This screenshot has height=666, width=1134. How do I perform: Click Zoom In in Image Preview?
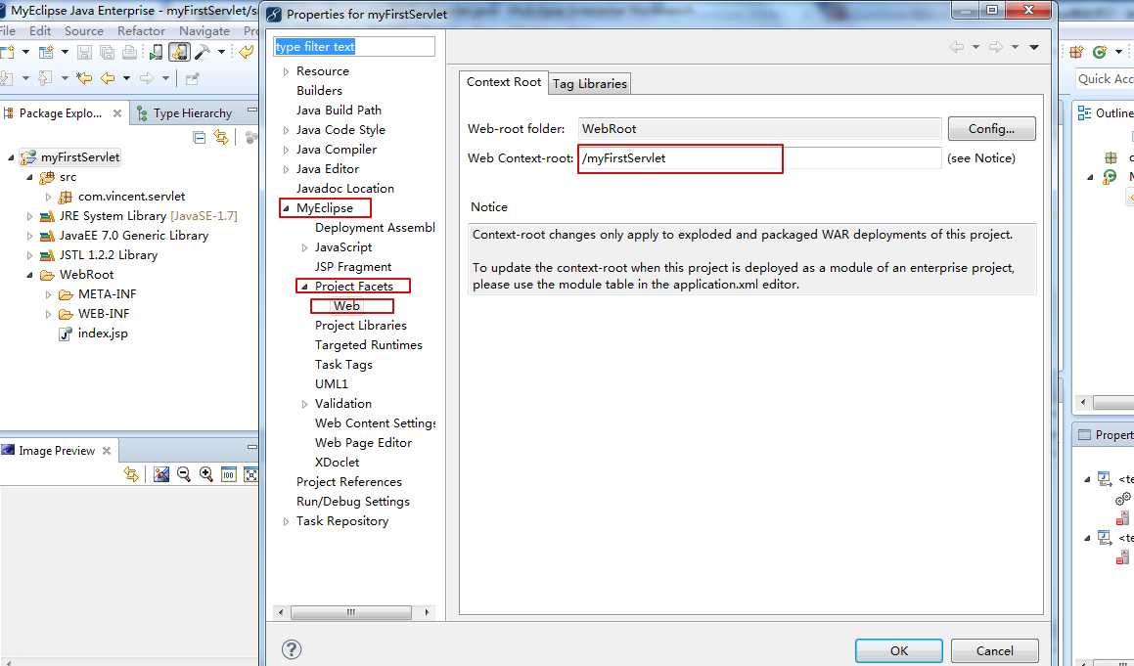[206, 474]
